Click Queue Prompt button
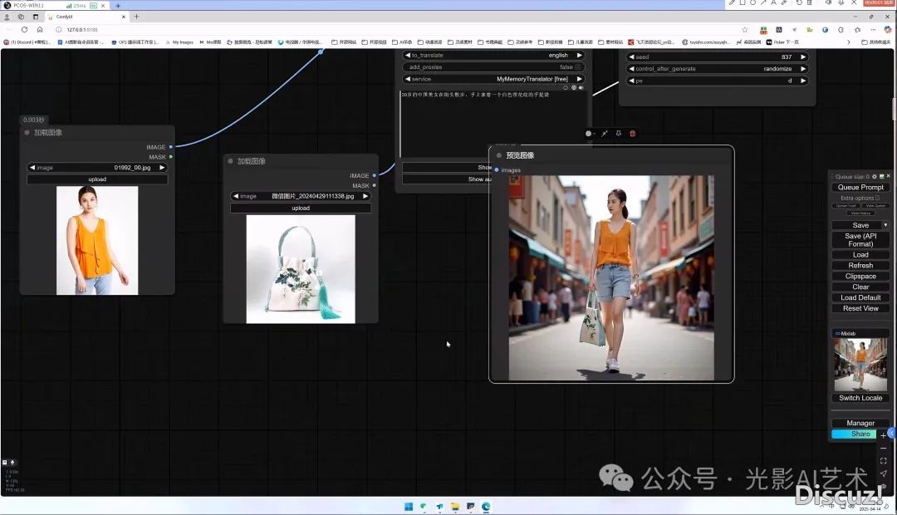 point(860,187)
